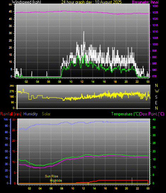The height and width of the screenshot is (193, 166).
Task: Click the Temperature (°C) legend label
Action: (x=125, y=114)
